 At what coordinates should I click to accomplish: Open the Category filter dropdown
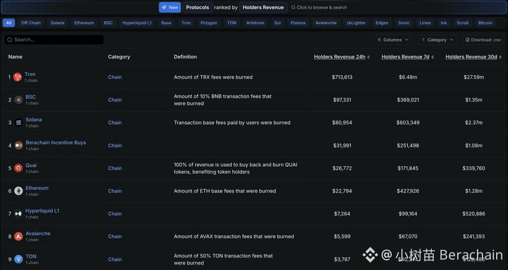point(437,40)
